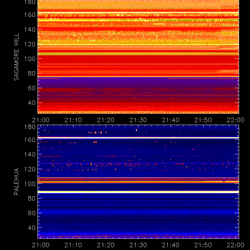Choose Palehua plot's 21:10 time label
Viewport: 250px width, 250px height.
coord(73,245)
